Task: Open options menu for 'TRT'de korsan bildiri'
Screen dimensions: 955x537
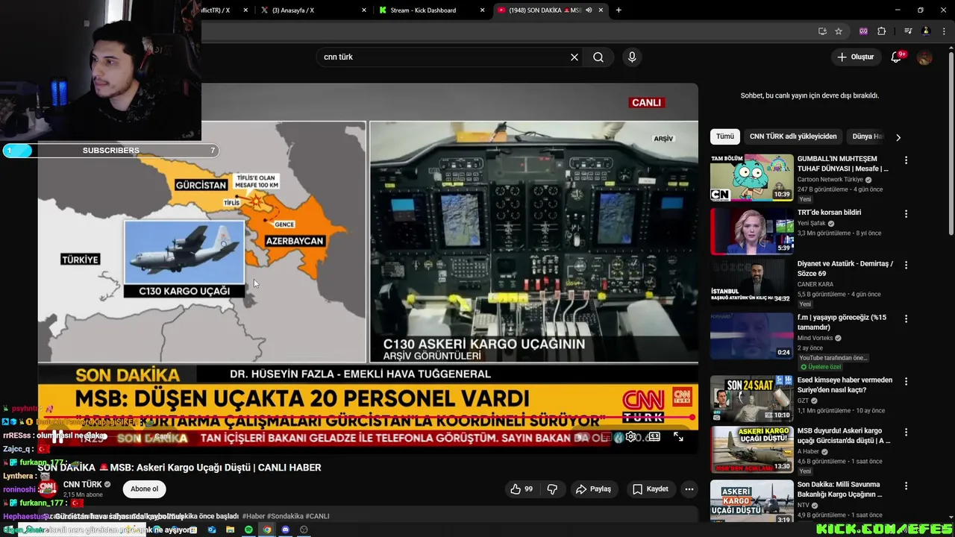Action: click(906, 214)
